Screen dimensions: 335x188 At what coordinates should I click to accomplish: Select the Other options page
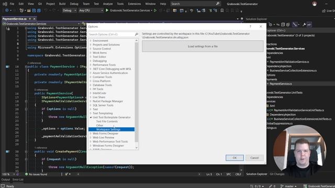click(x=99, y=125)
